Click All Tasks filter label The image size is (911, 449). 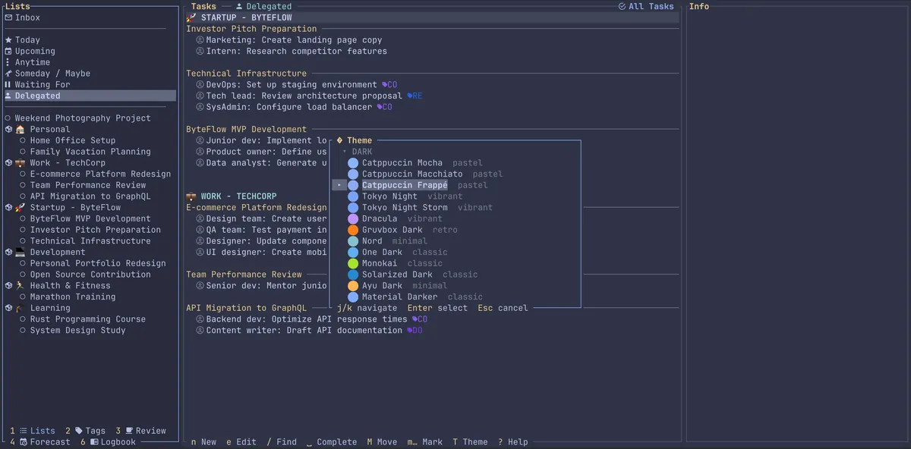(x=651, y=6)
